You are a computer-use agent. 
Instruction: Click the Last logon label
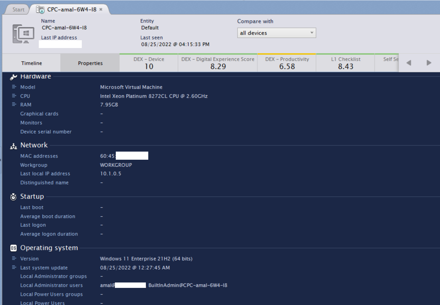point(33,225)
